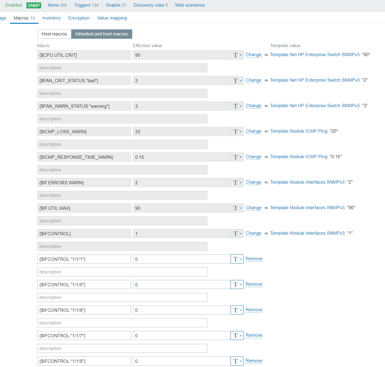Open the Value mapping tab

pos(112,18)
